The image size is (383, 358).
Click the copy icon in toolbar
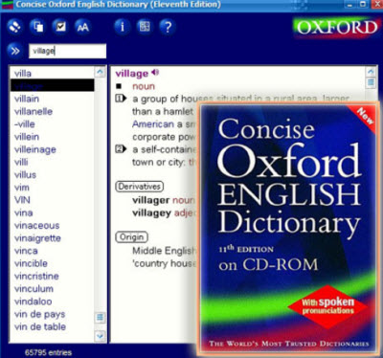(37, 27)
